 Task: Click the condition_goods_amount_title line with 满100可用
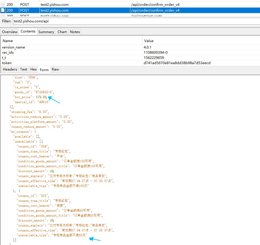[60, 166]
